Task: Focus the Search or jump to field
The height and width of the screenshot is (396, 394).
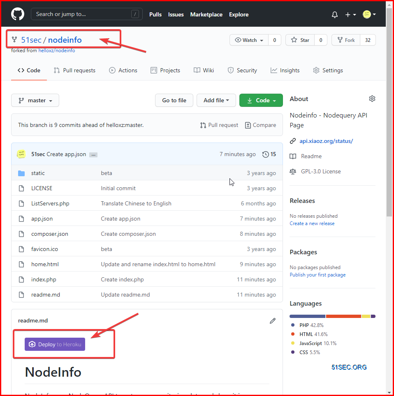Action: coord(86,14)
